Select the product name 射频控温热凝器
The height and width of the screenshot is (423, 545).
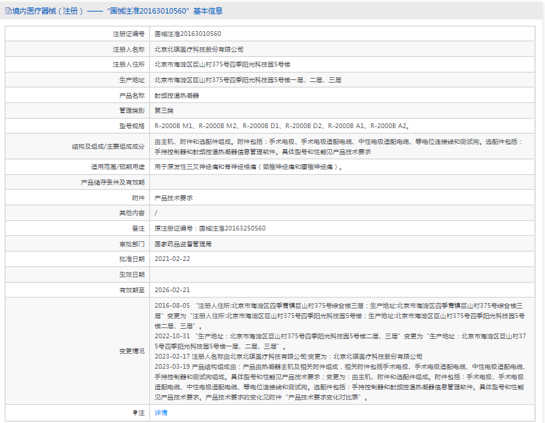tap(177, 96)
